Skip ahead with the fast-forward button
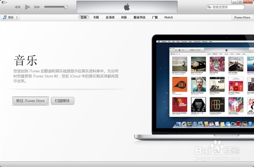This screenshot has width=254, height=167. pyautogui.click(x=37, y=7)
